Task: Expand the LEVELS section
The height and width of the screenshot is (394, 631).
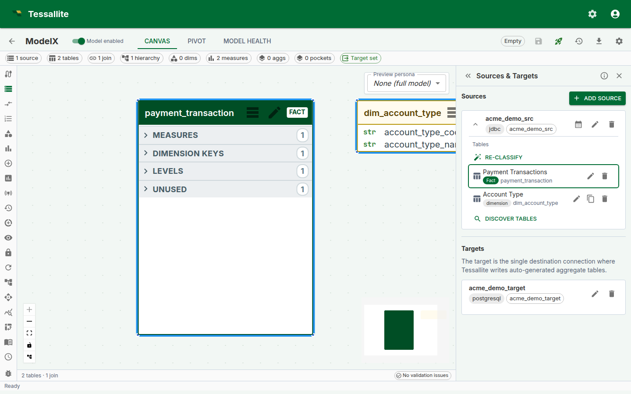Action: [x=225, y=171]
